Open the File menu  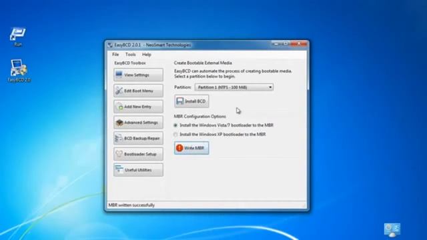click(x=115, y=55)
